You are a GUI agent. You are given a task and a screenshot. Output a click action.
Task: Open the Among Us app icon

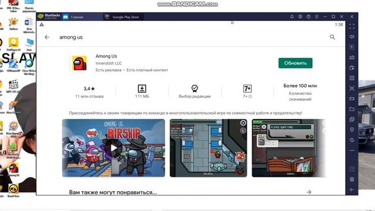pos(80,63)
